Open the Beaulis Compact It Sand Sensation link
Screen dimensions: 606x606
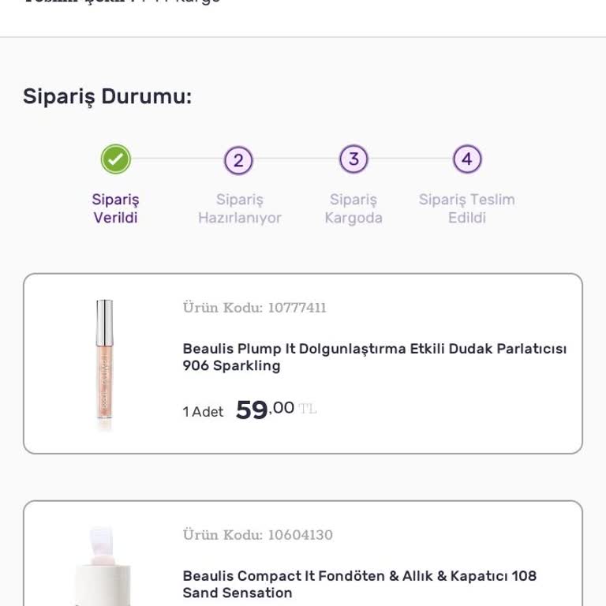click(359, 585)
